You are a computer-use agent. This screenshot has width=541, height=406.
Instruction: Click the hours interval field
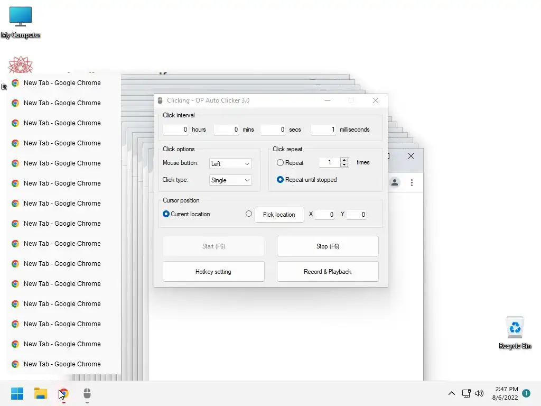pyautogui.click(x=175, y=130)
